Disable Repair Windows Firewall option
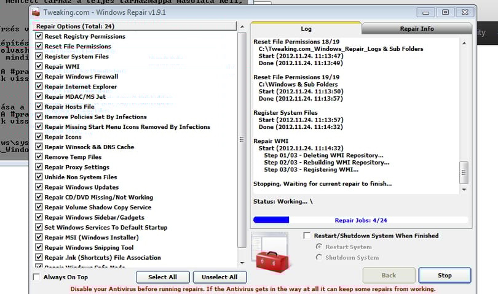 tap(39, 76)
